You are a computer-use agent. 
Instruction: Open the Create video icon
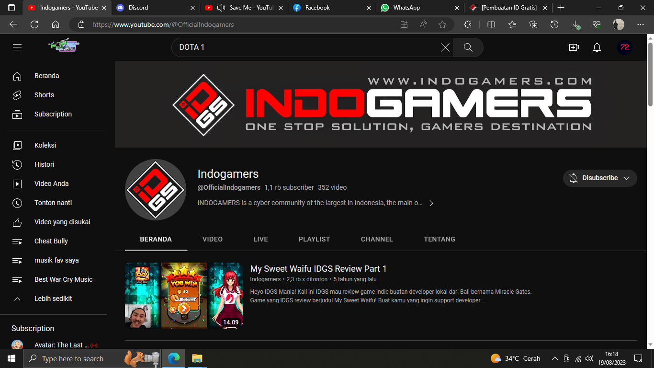click(x=574, y=47)
